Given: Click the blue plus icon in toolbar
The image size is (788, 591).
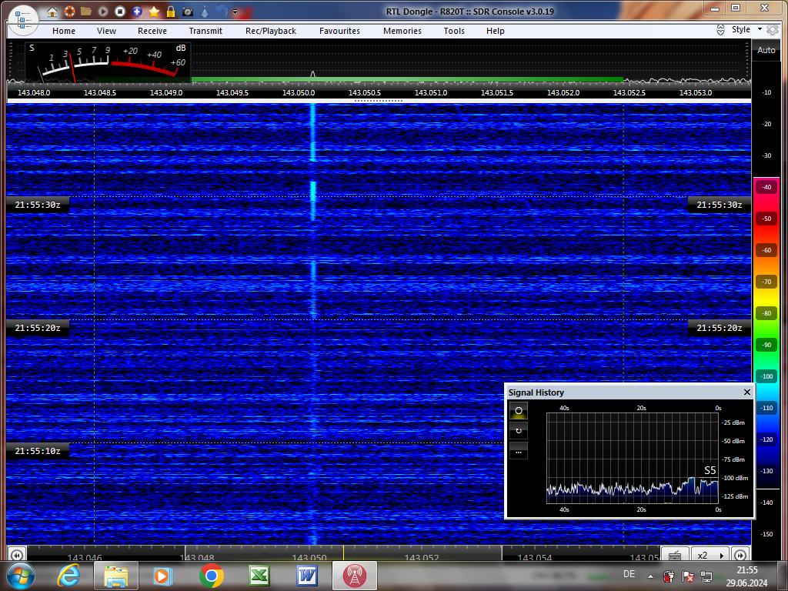Looking at the screenshot, I should coord(137,12).
